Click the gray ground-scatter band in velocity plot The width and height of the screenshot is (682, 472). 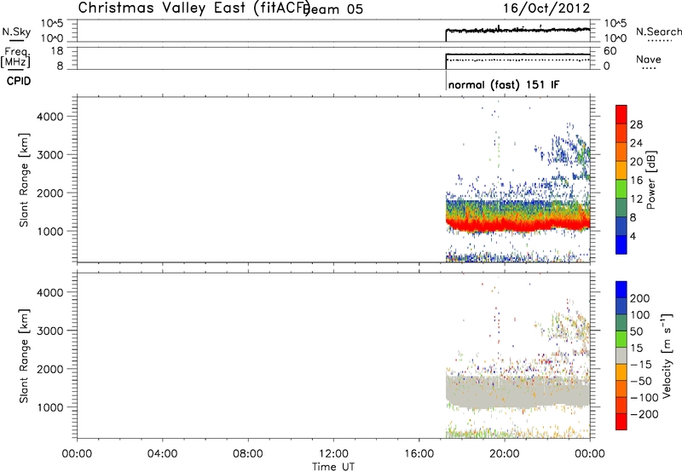click(517, 393)
